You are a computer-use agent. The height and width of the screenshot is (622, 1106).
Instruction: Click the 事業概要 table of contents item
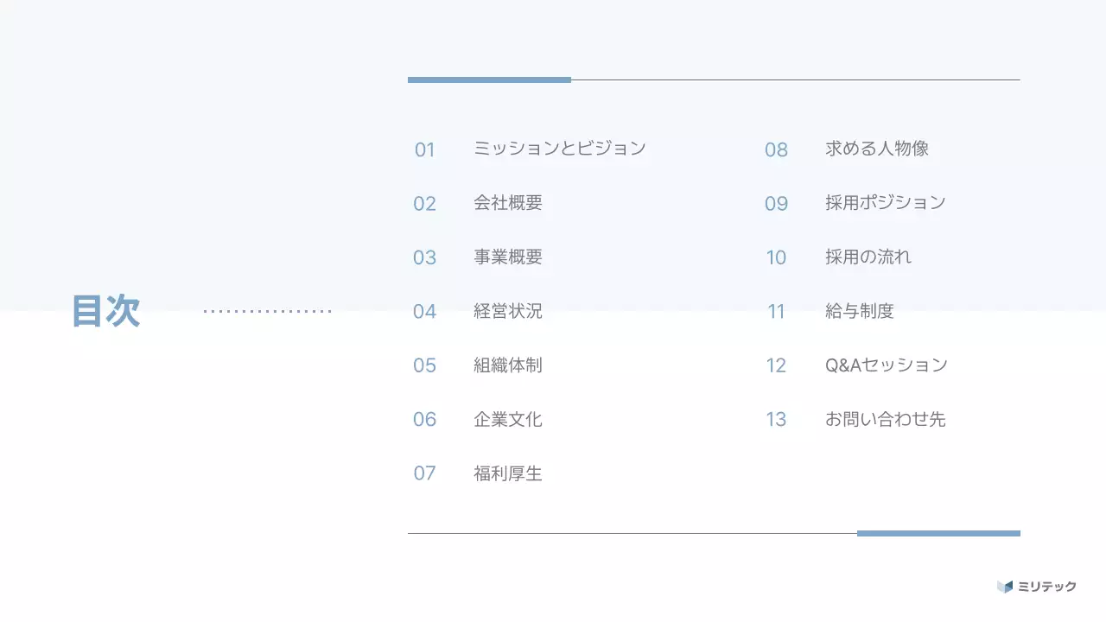(x=507, y=257)
